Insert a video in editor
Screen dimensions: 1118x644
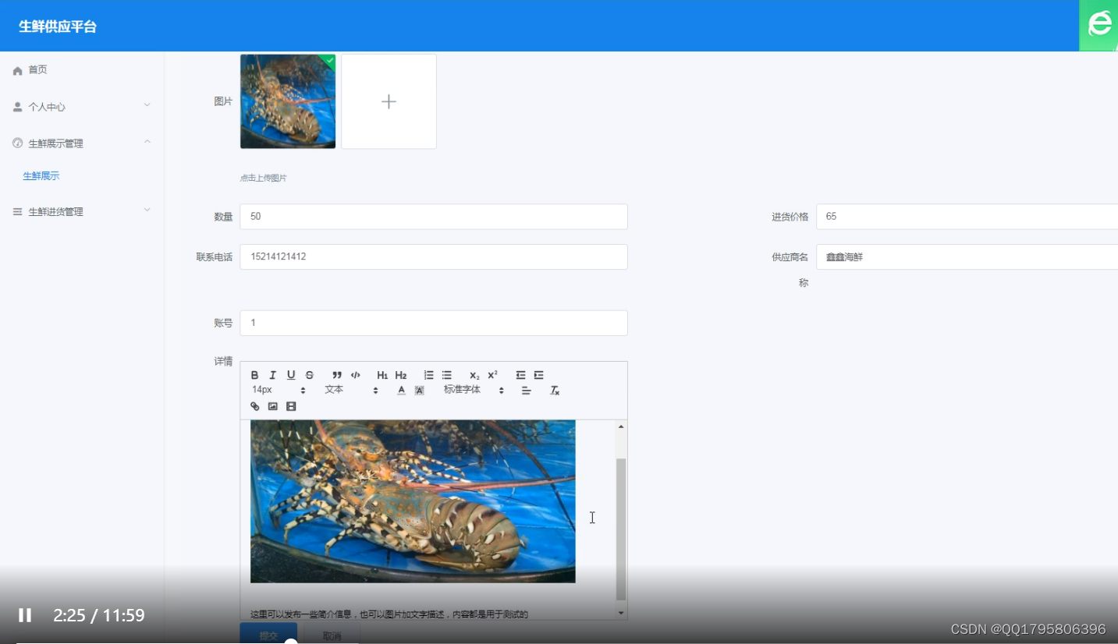click(x=291, y=406)
